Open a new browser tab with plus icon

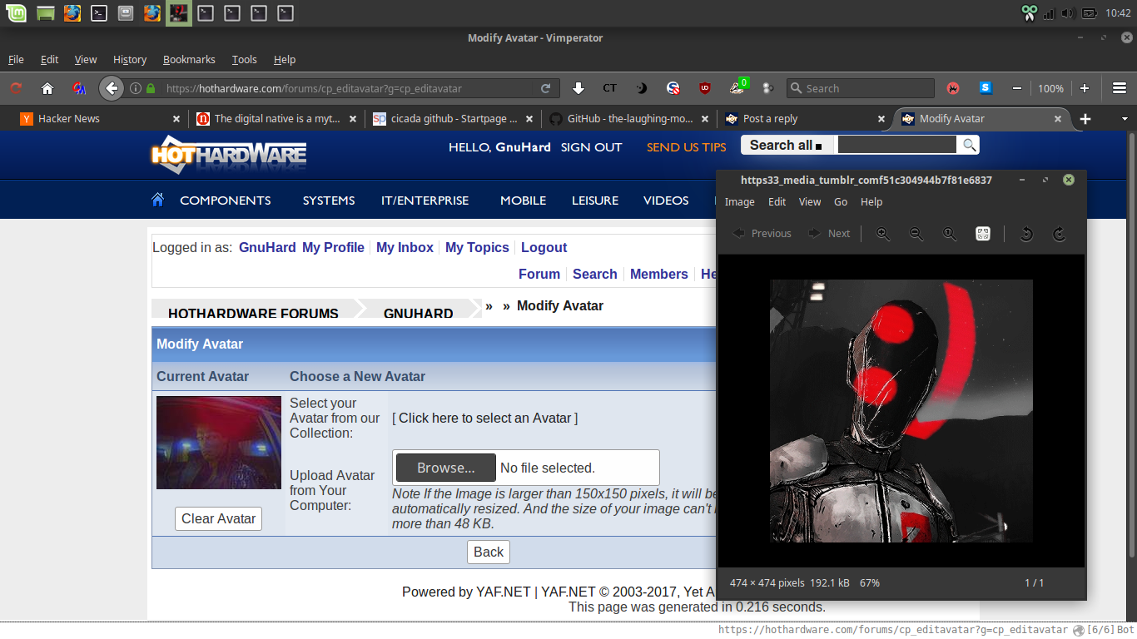[x=1085, y=119]
